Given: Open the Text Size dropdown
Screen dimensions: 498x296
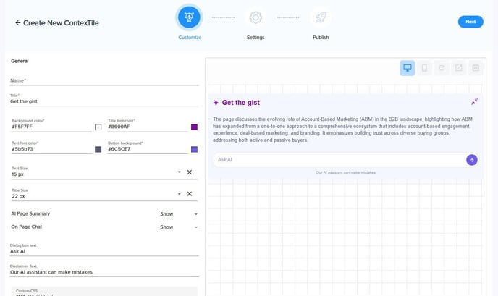Looking at the screenshot, I should [x=179, y=172].
